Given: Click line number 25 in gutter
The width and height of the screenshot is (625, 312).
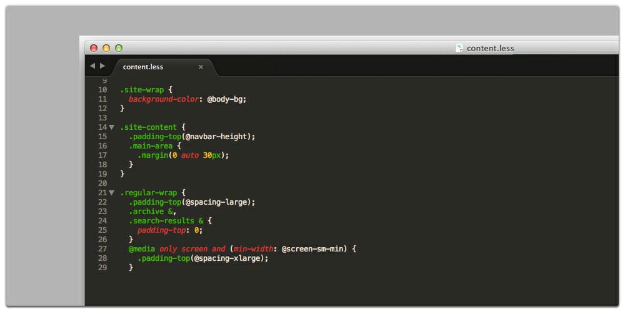Looking at the screenshot, I should tap(102, 230).
